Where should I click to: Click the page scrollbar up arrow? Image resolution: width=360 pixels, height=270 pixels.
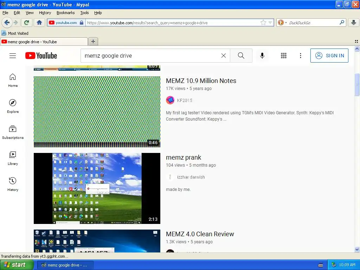coord(357,49)
